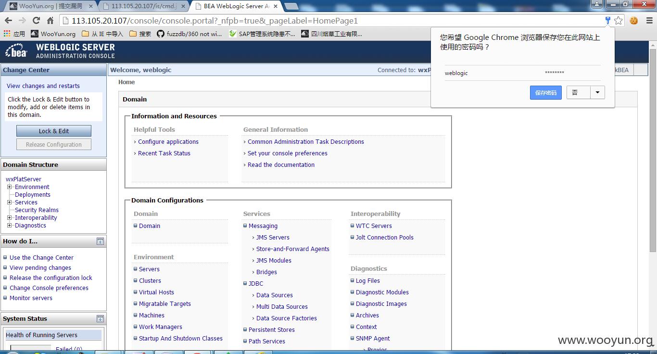The height and width of the screenshot is (354, 657).
Task: Open the Diagnostic Modules link
Action: click(x=382, y=292)
